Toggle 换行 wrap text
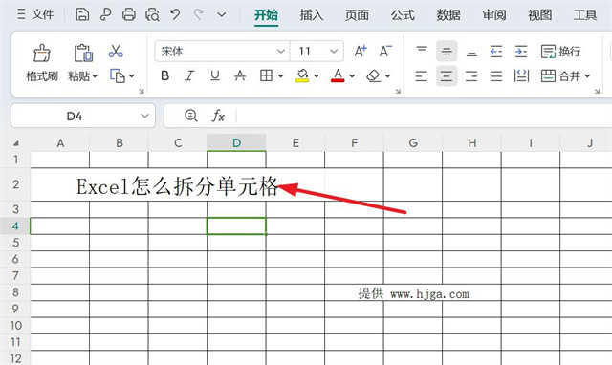The height and width of the screenshot is (365, 612). 560,51
